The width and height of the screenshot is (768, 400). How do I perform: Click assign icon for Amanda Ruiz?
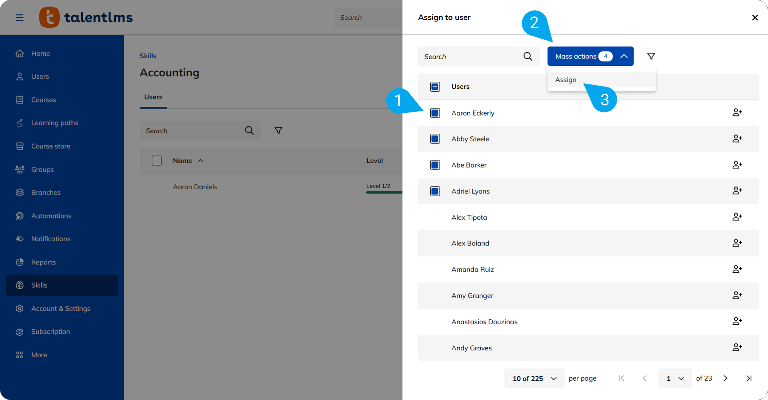[737, 269]
